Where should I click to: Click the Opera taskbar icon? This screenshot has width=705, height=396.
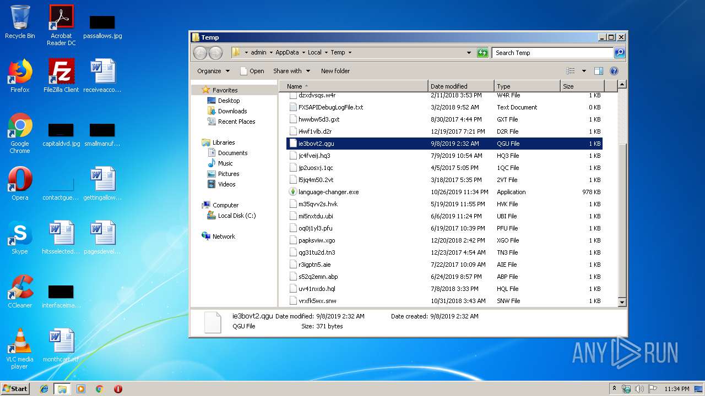[118, 389]
